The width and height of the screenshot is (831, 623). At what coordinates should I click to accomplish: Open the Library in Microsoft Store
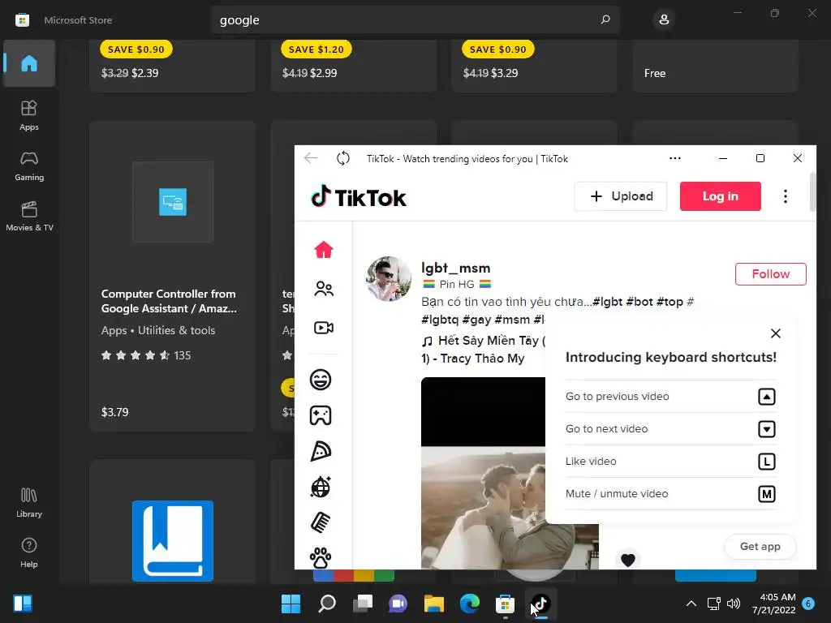29,502
